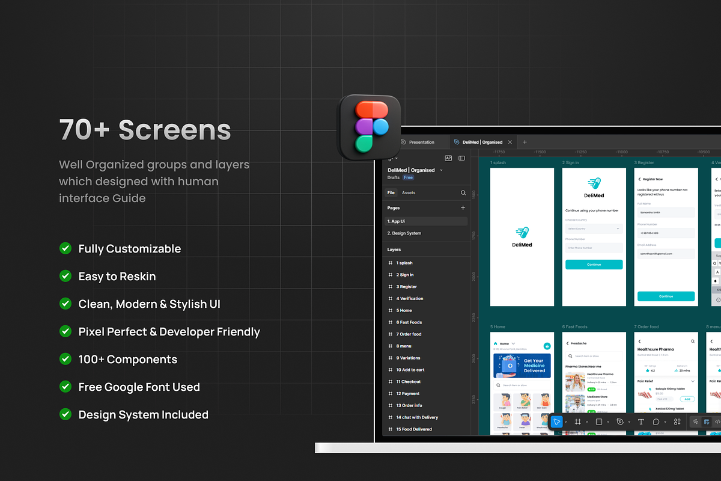721x481 pixels.
Task: Close the DeliMed | Organised tab
Action: [510, 142]
